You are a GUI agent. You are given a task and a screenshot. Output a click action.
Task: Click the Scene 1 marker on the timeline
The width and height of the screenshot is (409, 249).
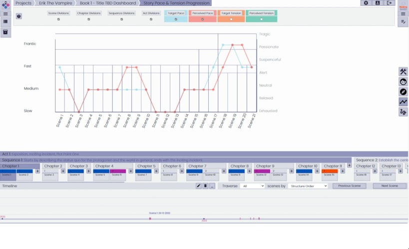(150, 219)
